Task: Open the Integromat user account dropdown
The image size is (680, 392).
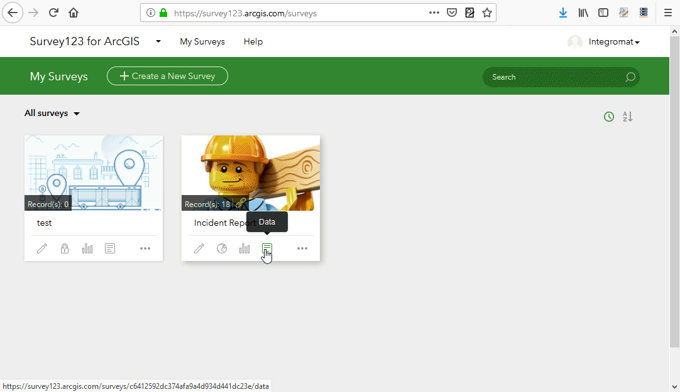Action: [614, 41]
